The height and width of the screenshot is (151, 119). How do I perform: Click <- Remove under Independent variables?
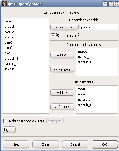pyautogui.click(x=62, y=69)
